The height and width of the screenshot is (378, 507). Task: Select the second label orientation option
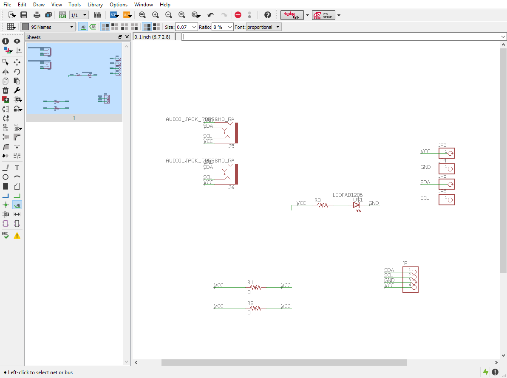115,27
